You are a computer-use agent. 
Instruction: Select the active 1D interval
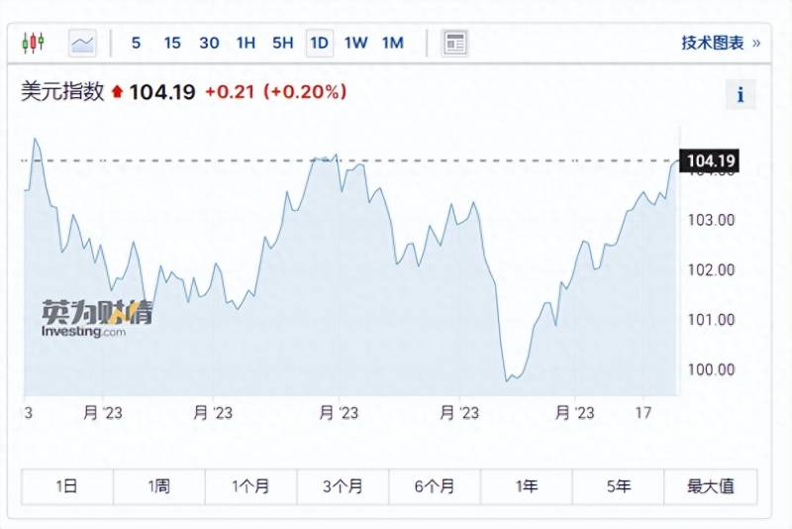[x=319, y=43]
